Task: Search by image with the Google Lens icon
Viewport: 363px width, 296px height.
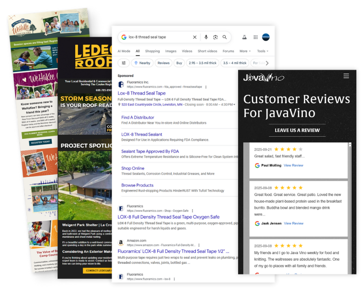Action: coord(215,37)
